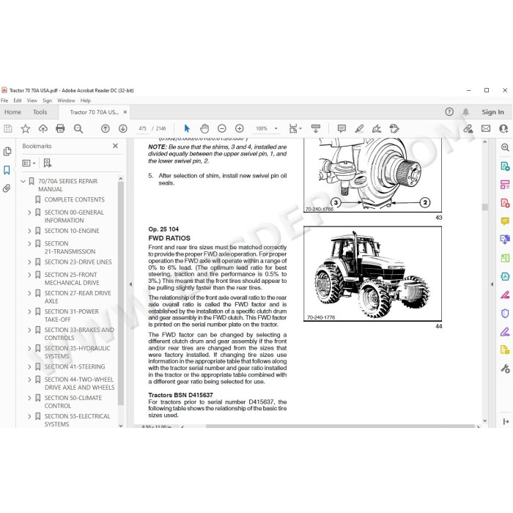Viewport: 513px width, 513px height.
Task: Open the View menu
Action: coord(32,100)
